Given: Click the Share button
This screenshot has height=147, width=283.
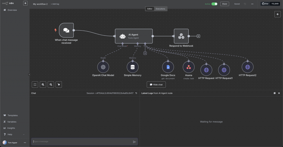Looking at the screenshot, I should point(224,4).
